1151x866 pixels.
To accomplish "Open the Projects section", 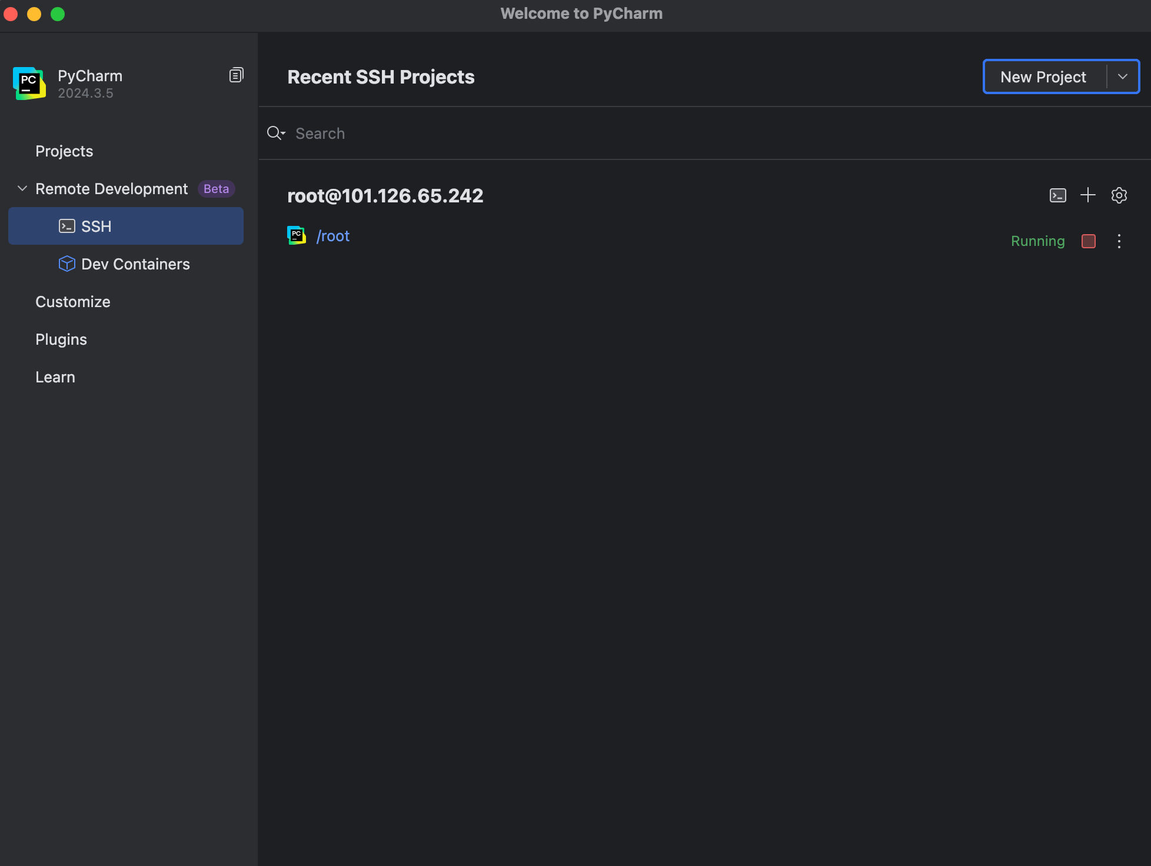I will [x=64, y=151].
